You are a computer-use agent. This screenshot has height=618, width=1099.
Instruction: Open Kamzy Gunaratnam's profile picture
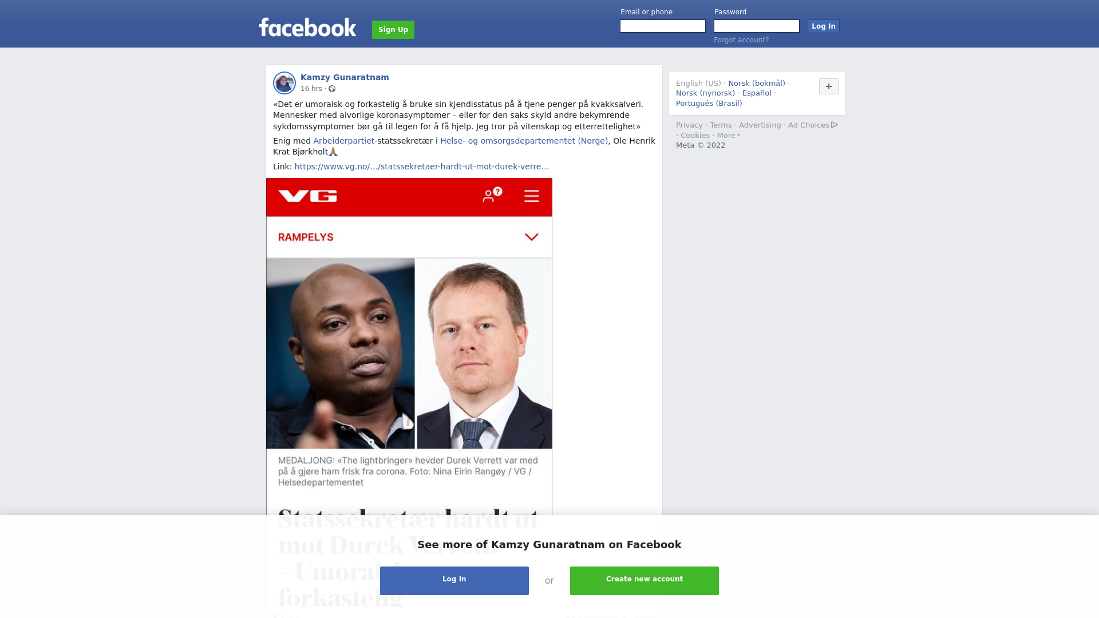pyautogui.click(x=284, y=83)
